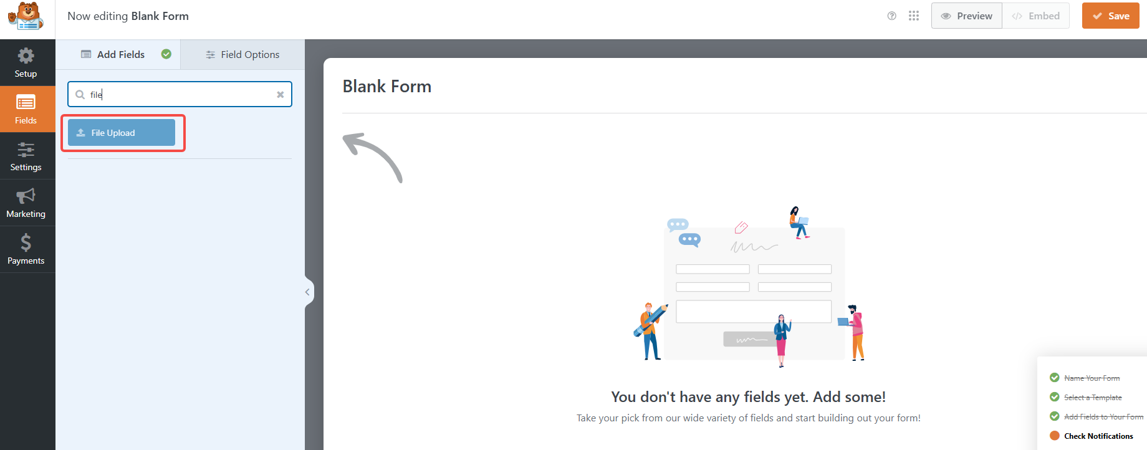1147x450 pixels.
Task: Select the Fields sidebar icon
Action: coord(26,103)
